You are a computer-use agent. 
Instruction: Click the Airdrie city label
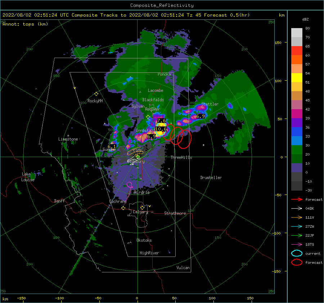[142, 192]
